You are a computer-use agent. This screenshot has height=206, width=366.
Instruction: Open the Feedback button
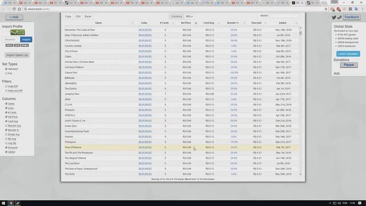(352, 17)
